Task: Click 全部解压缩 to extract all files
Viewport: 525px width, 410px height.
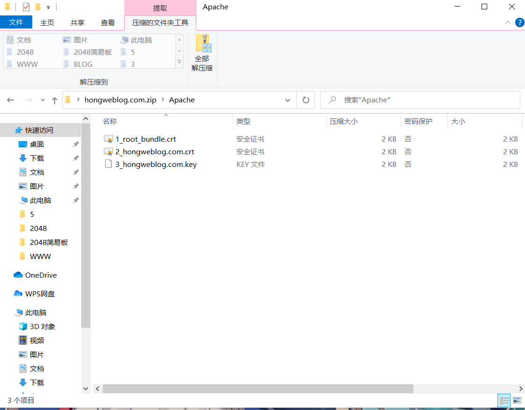Action: 202,52
